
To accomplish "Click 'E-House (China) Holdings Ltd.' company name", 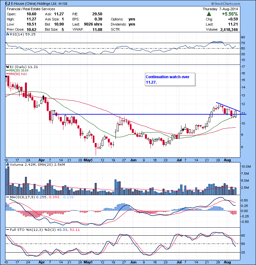I will coord(34,4).
